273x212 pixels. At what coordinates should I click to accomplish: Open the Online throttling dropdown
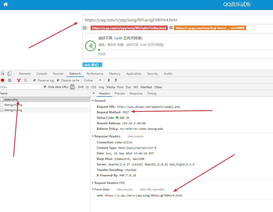point(93,80)
